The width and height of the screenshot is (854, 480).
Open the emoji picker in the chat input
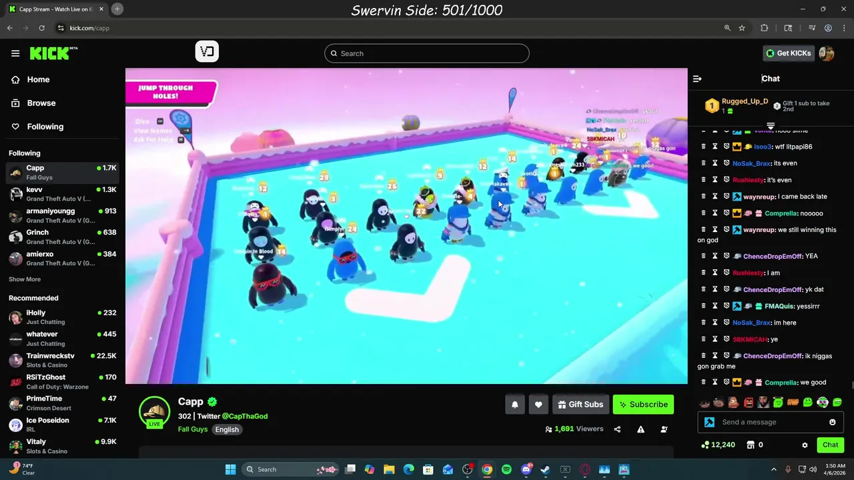832,422
